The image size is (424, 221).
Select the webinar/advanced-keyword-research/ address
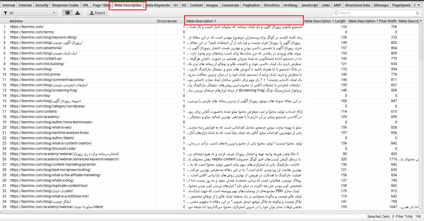click(65, 159)
